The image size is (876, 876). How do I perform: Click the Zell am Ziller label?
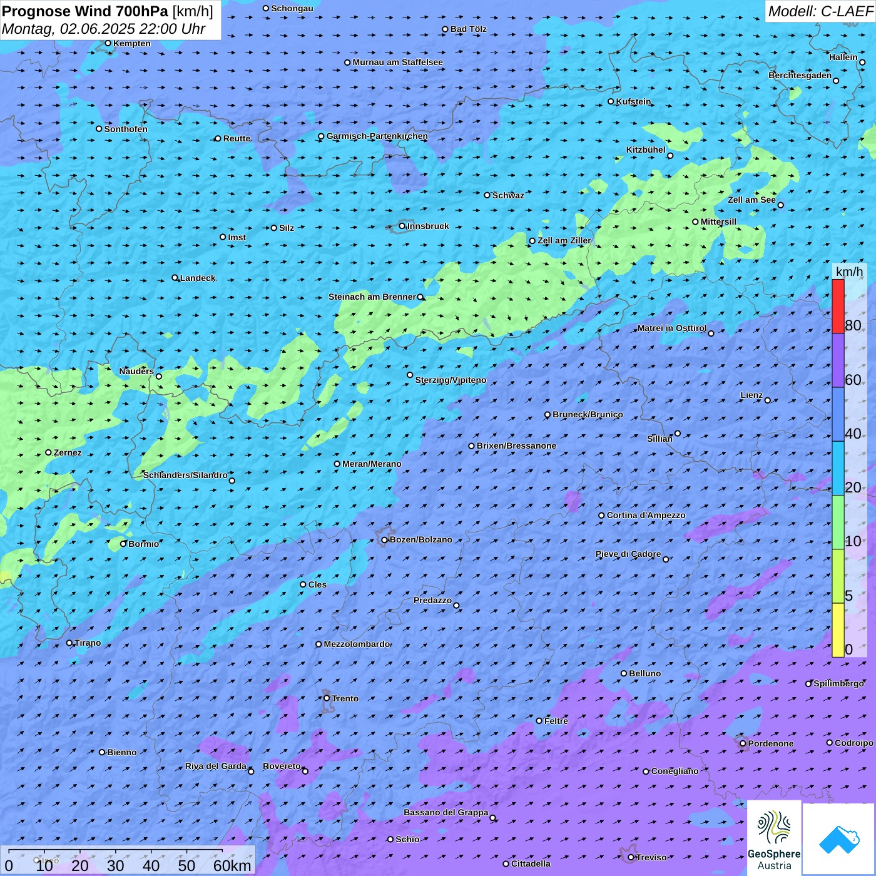click(x=564, y=240)
